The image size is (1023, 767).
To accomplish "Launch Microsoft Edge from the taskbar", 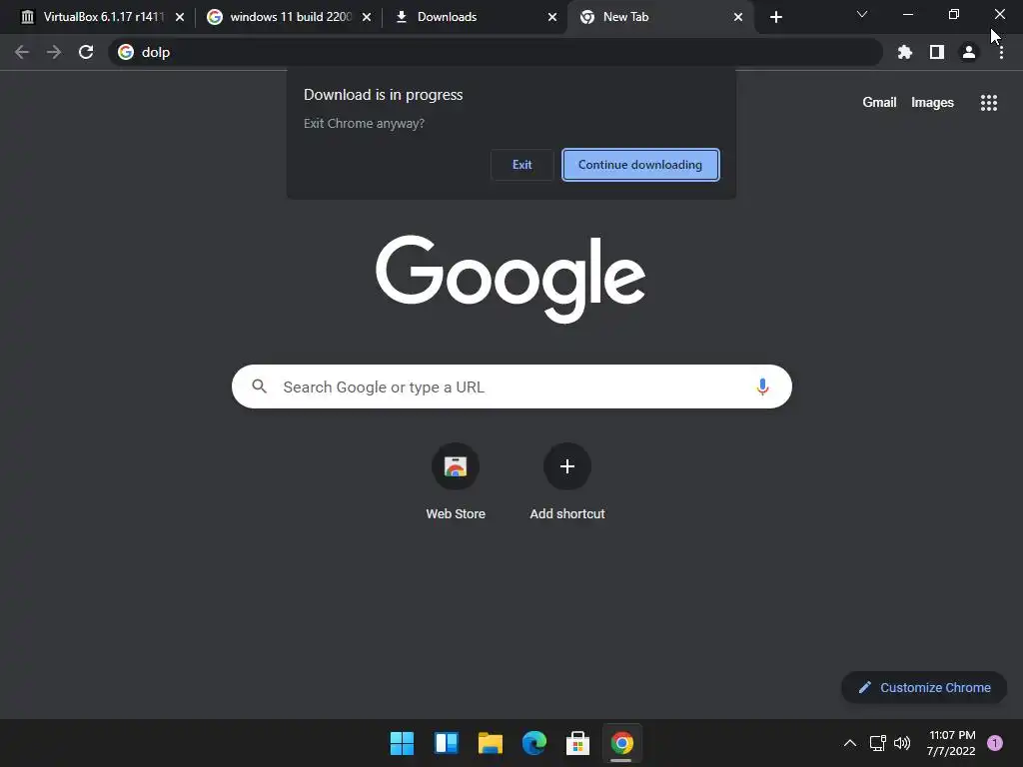I will 534,743.
